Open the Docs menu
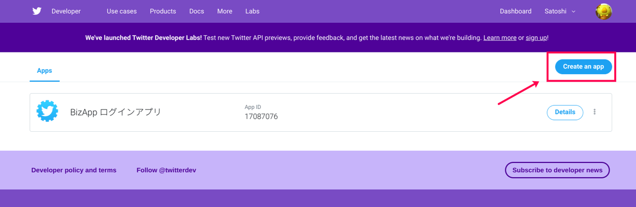This screenshot has height=207, width=636. [x=197, y=11]
